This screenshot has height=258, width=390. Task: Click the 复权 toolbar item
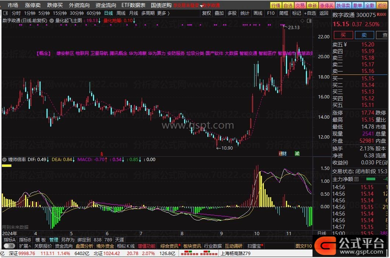coord(207,13)
